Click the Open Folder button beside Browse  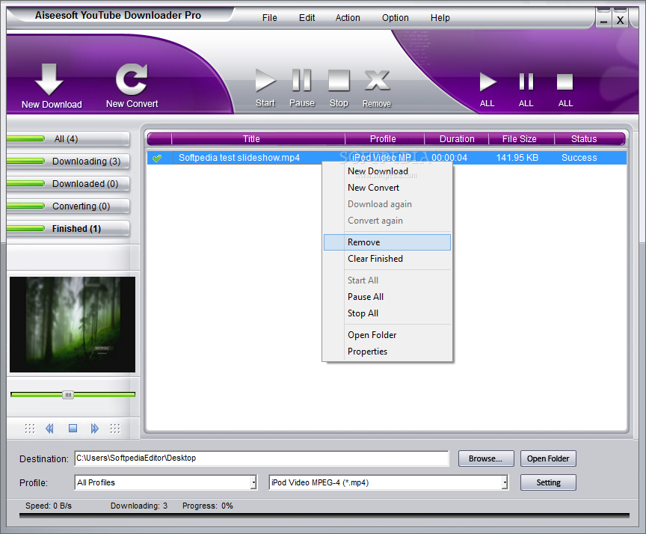(548, 458)
